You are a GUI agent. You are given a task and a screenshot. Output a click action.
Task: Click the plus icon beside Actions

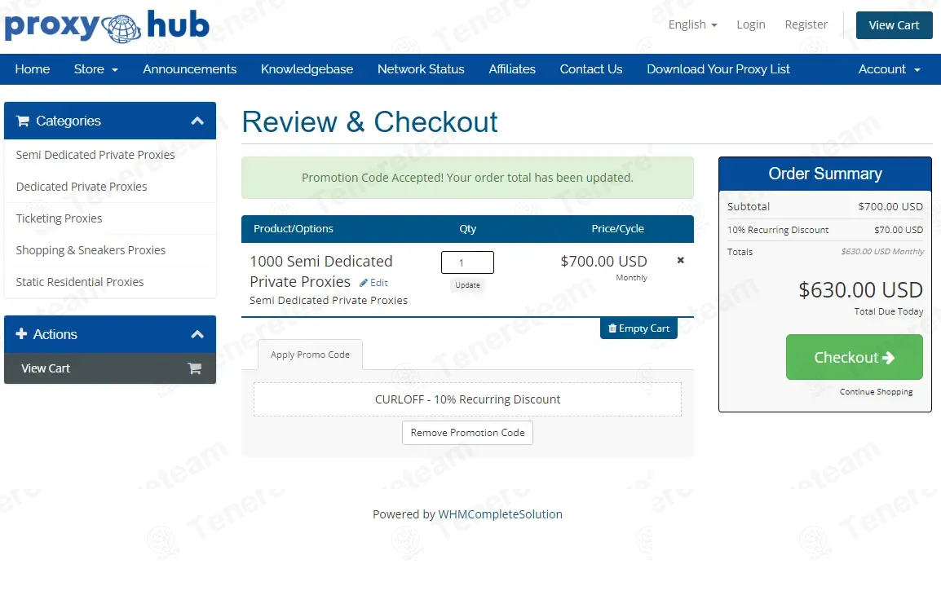point(22,334)
